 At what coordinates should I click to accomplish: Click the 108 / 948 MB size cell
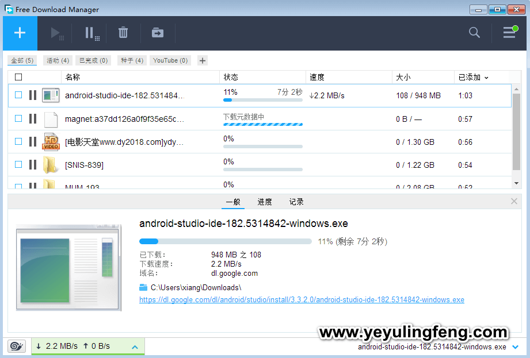(418, 95)
